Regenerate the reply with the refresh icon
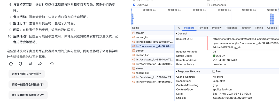Viewport: 279px width, 101px height. point(52,64)
